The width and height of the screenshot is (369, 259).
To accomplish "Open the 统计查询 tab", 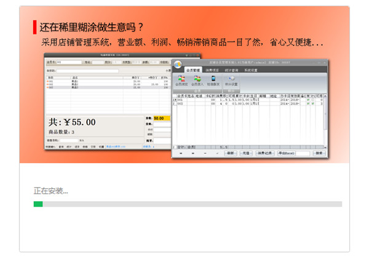I will coord(232,71).
